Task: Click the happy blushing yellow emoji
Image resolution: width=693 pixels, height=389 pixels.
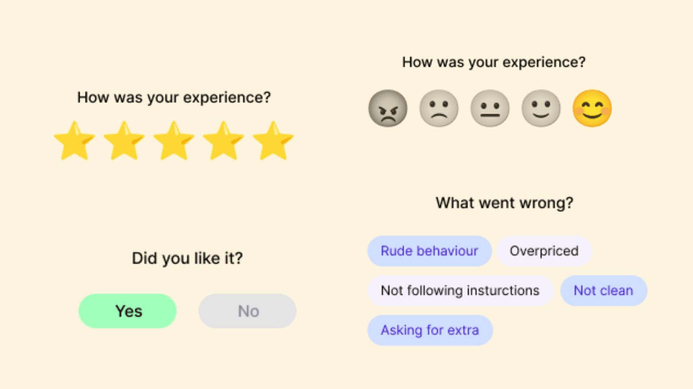Action: click(592, 108)
